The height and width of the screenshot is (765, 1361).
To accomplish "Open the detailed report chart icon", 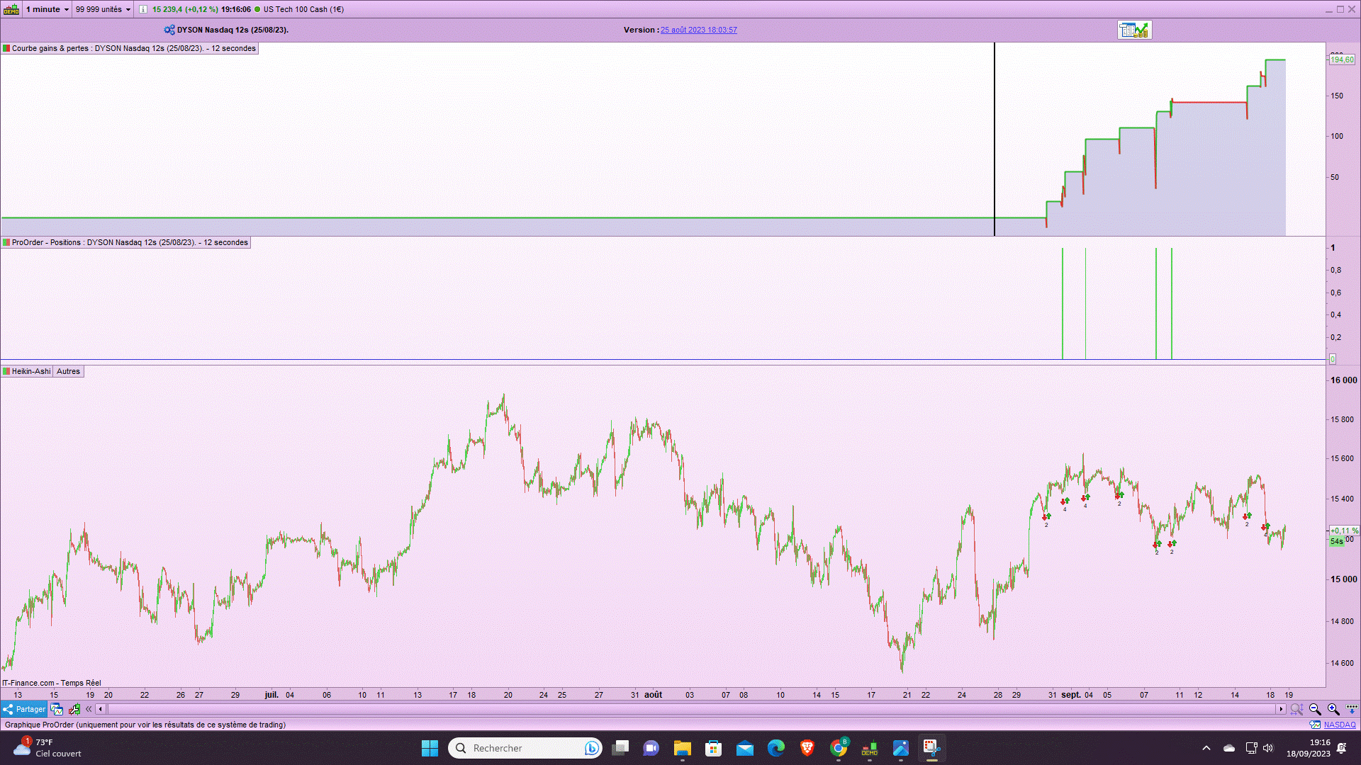I will tap(1134, 30).
